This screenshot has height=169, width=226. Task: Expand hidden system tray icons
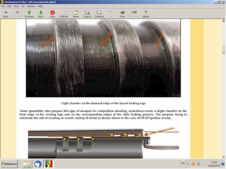coord(188,164)
